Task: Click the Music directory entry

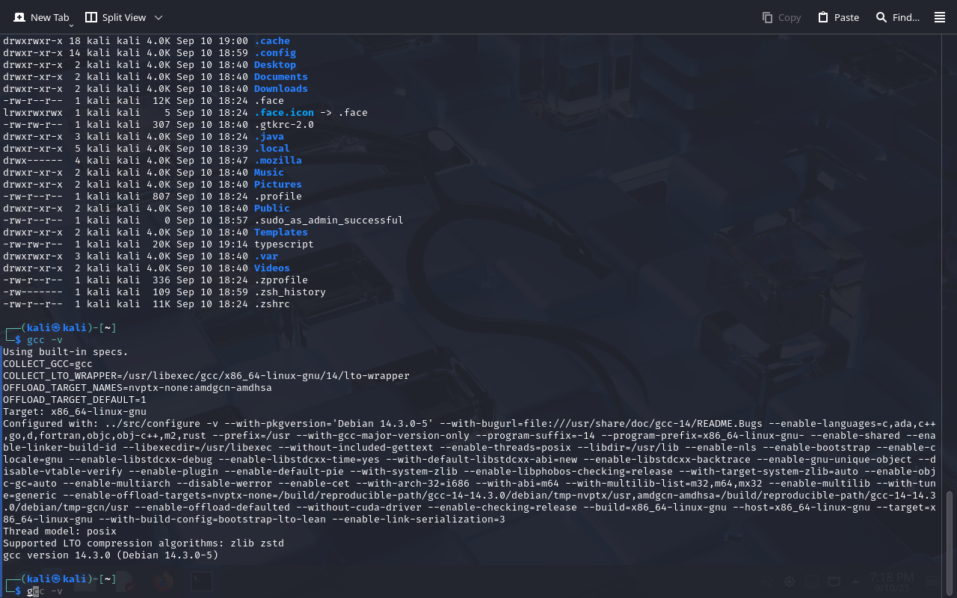Action: coord(269,173)
